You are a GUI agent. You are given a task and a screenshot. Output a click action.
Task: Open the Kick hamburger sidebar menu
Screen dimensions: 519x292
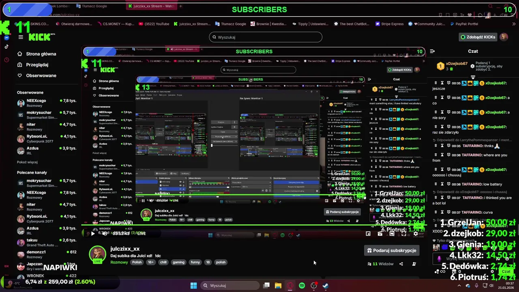coord(21,37)
